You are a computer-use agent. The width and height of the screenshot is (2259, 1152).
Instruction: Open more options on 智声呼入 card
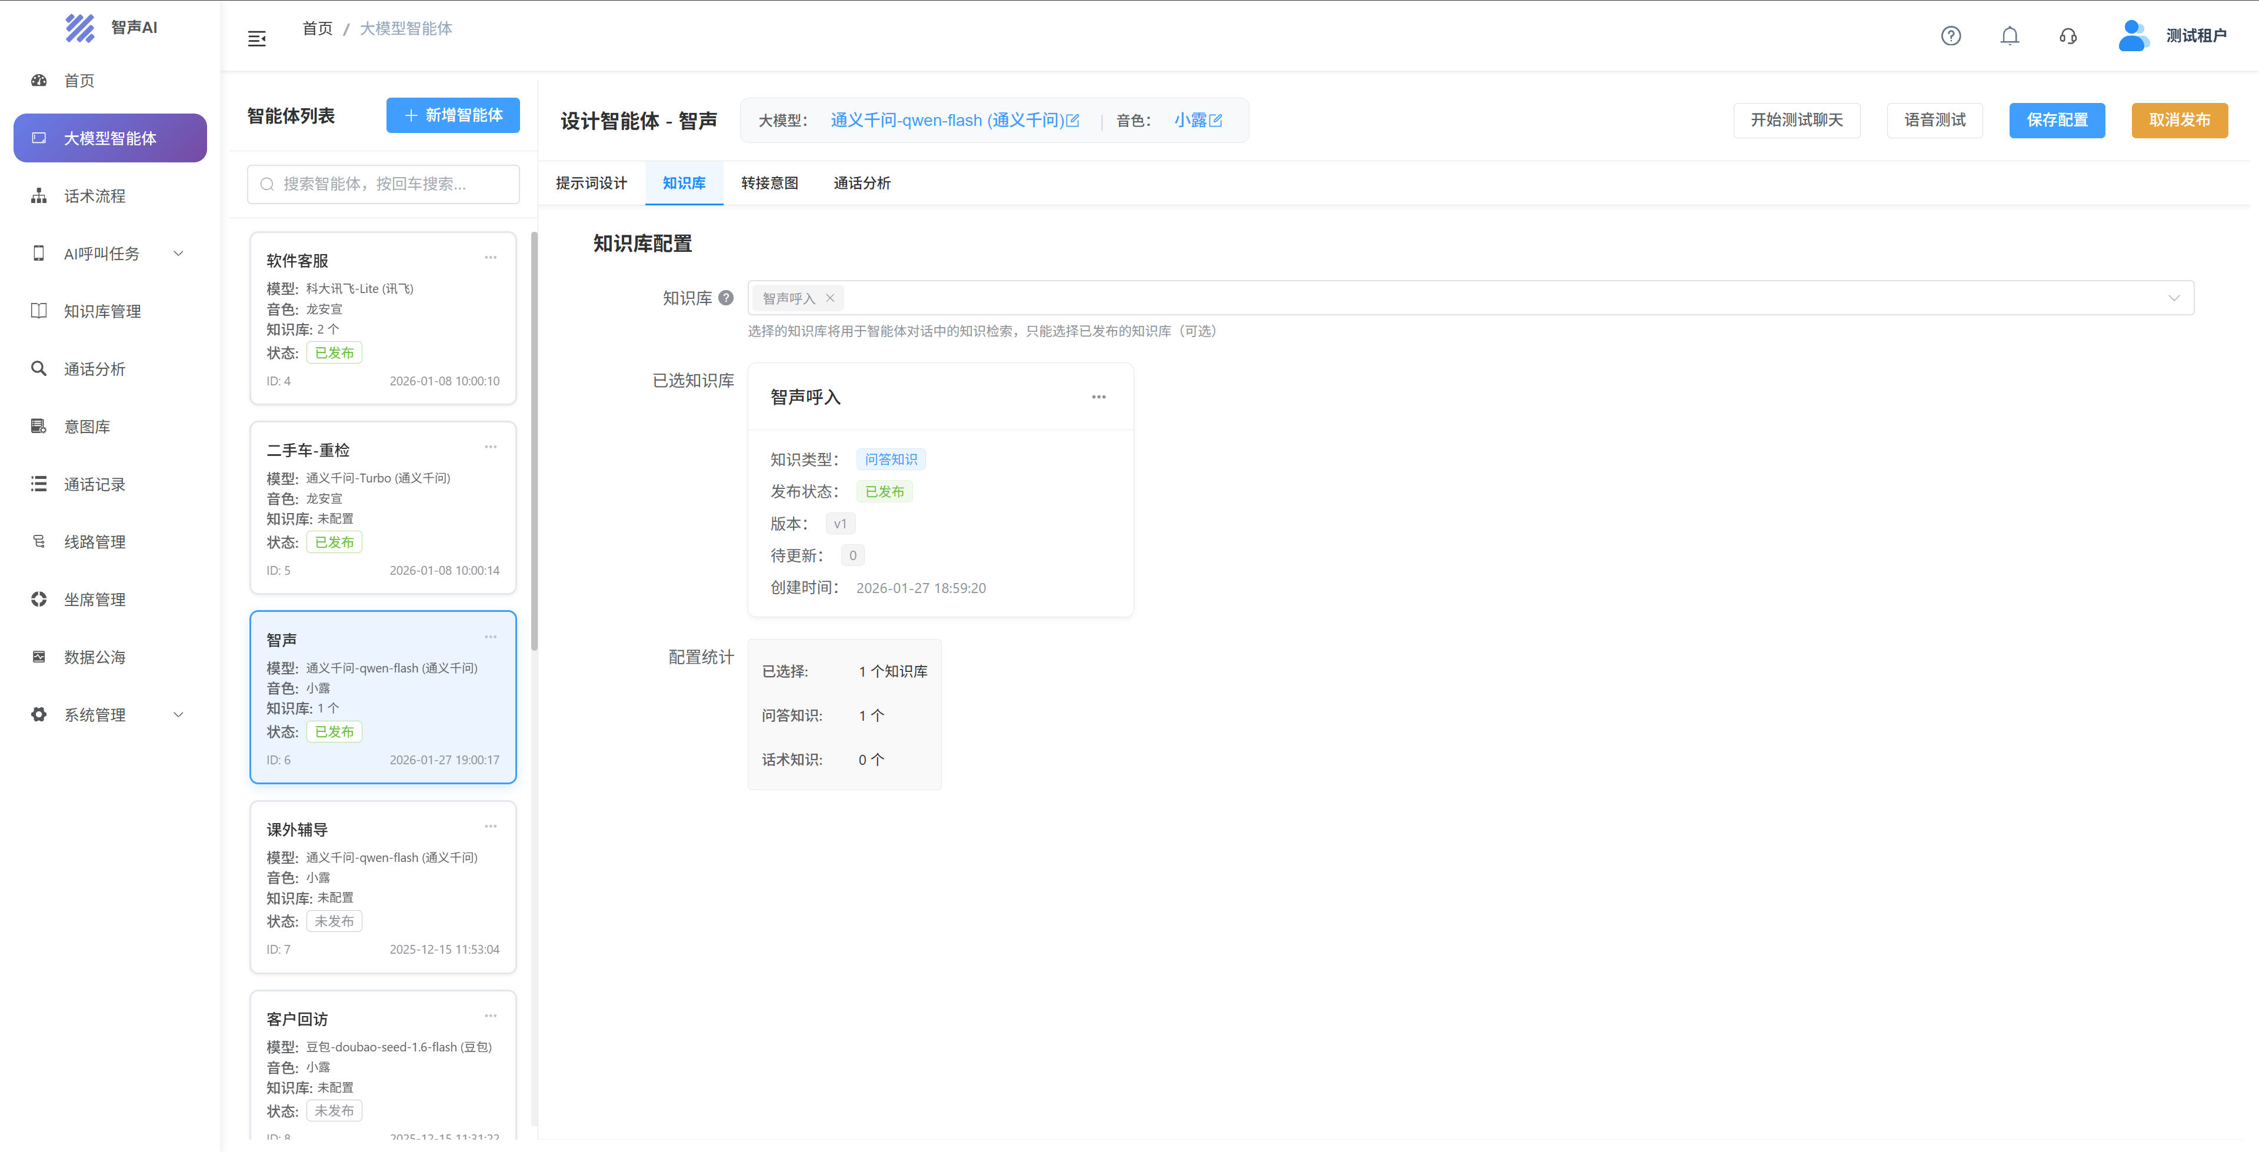pyautogui.click(x=1098, y=398)
